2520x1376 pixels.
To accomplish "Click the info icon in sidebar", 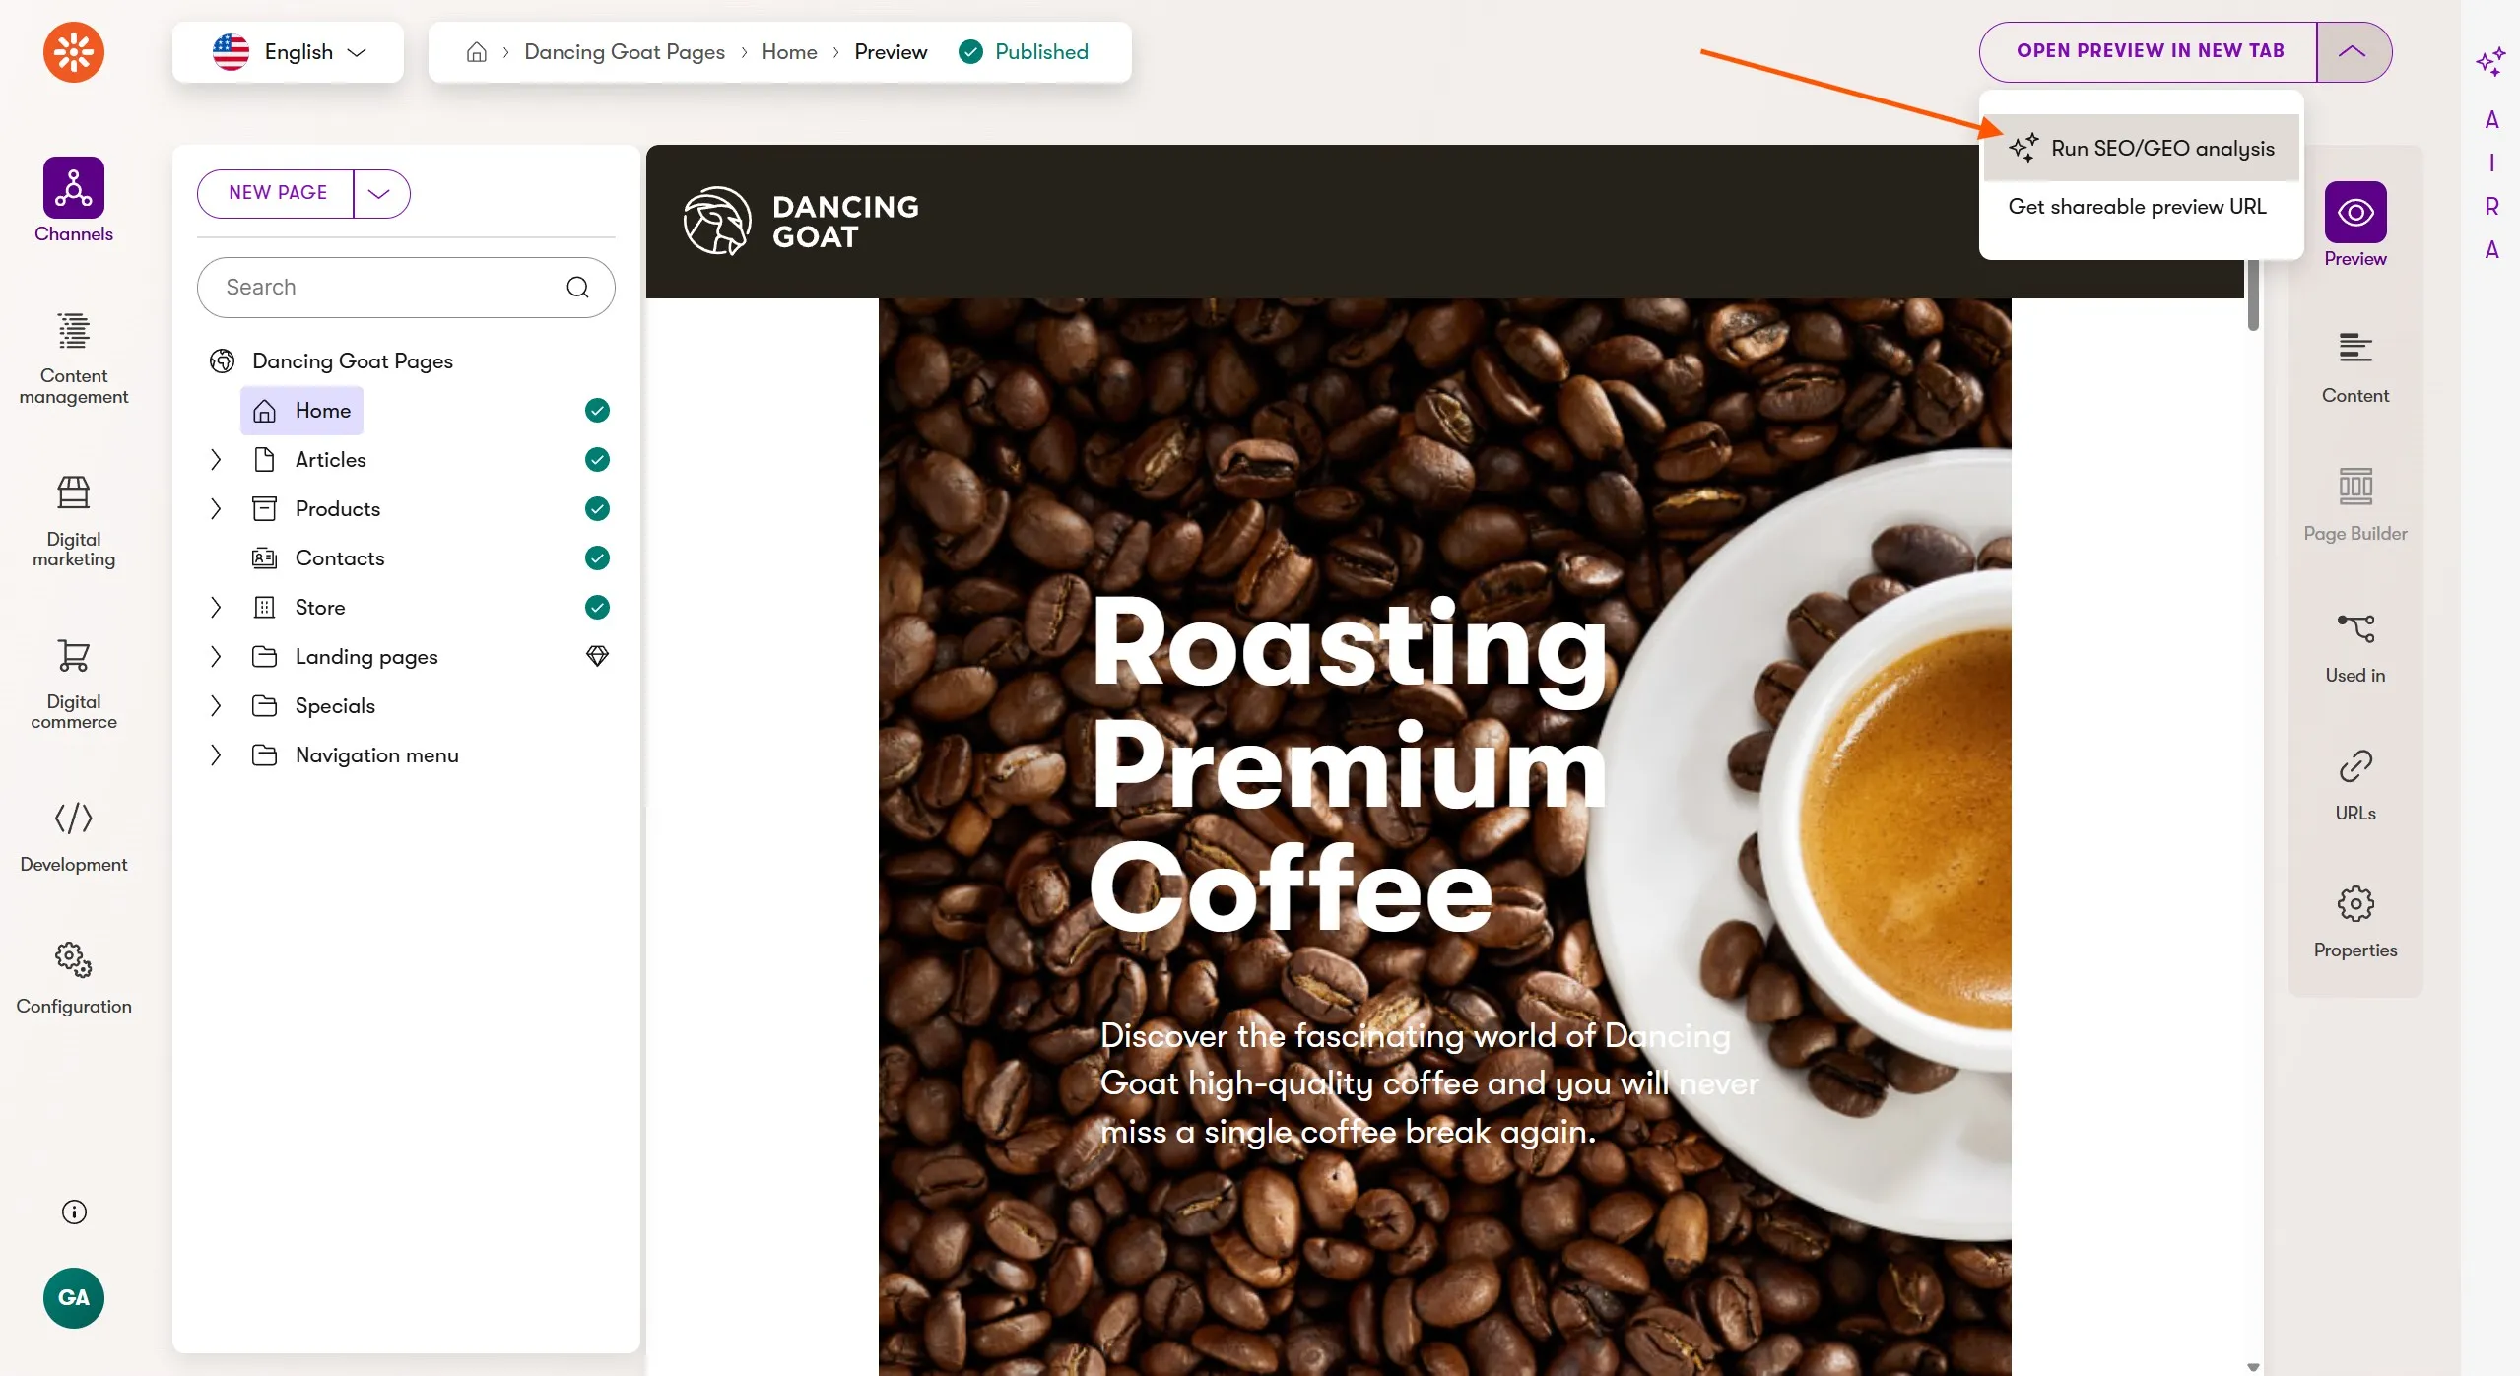I will 74,1212.
